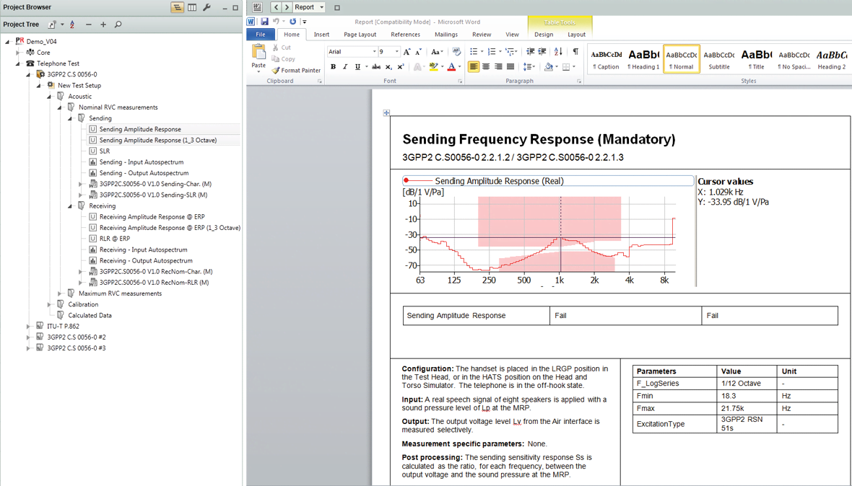Viewport: 852px width, 486px height.
Task: Expand the ITU-T P.862 tree node
Action: pos(29,326)
